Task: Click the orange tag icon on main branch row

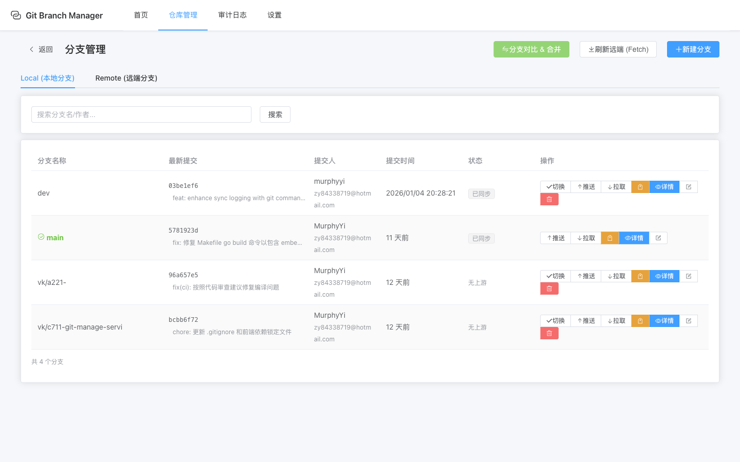Action: point(609,238)
